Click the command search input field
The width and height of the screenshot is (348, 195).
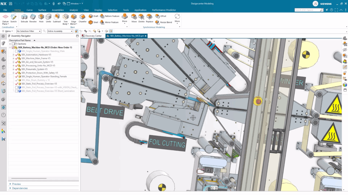307,10
